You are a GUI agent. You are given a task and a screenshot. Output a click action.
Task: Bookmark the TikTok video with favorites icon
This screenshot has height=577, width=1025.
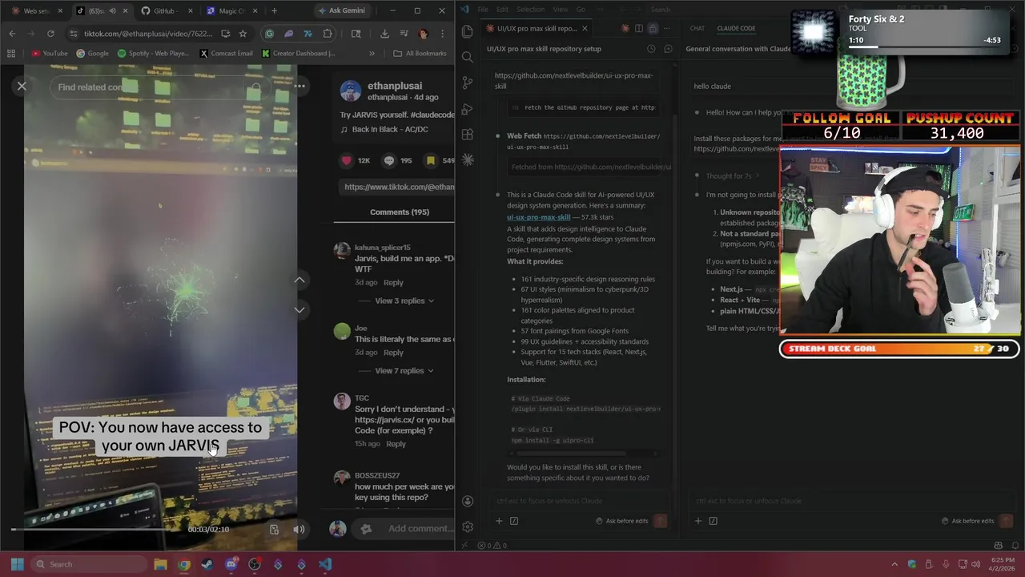pos(431,160)
